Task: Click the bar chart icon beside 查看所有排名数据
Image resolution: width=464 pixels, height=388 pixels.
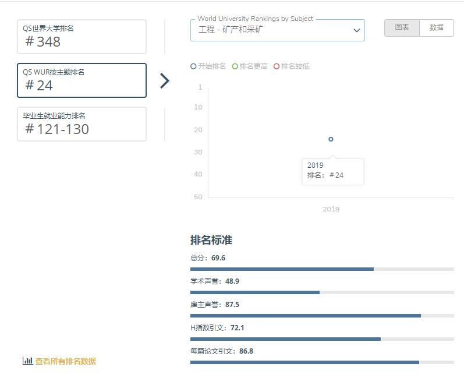Action: coord(27,361)
